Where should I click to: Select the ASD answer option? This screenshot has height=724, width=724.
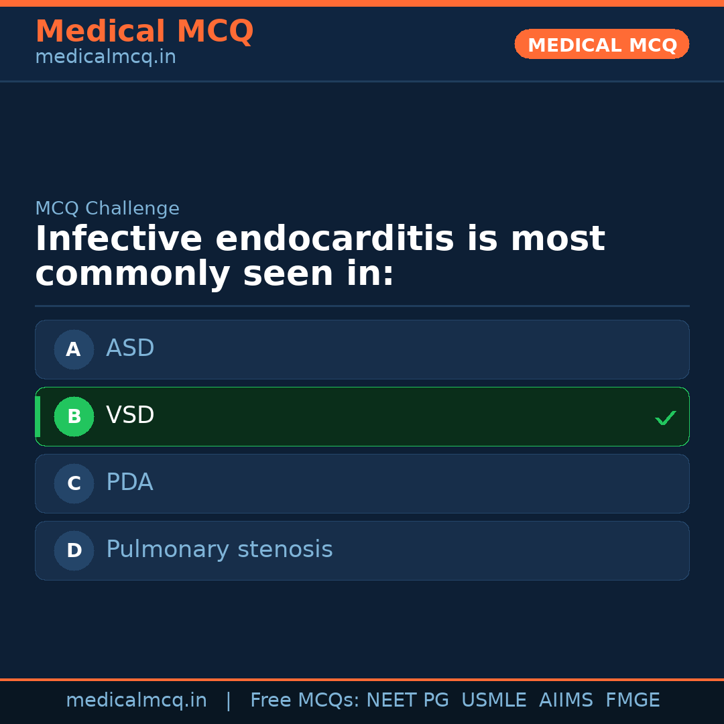(362, 349)
